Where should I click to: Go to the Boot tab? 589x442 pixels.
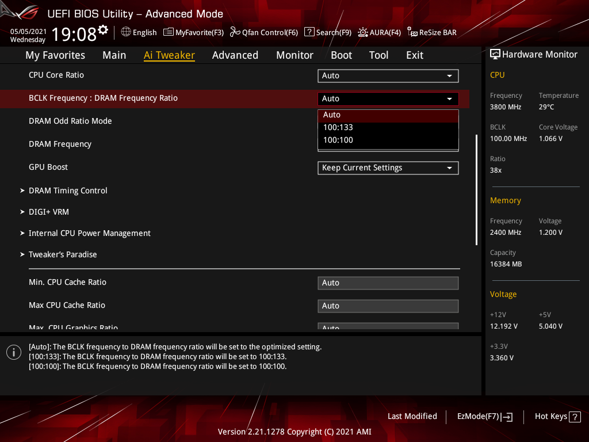(x=342, y=55)
